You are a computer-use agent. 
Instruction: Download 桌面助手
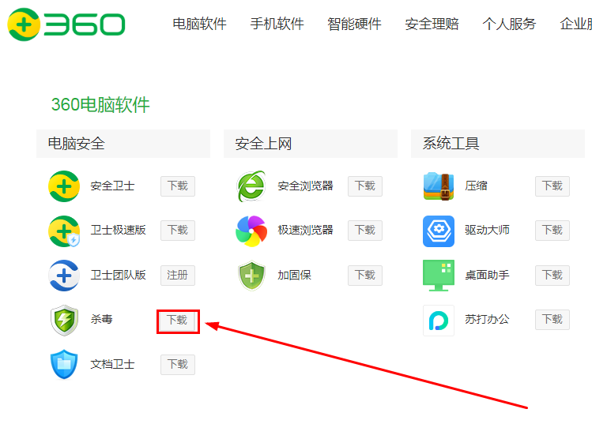pyautogui.click(x=552, y=275)
